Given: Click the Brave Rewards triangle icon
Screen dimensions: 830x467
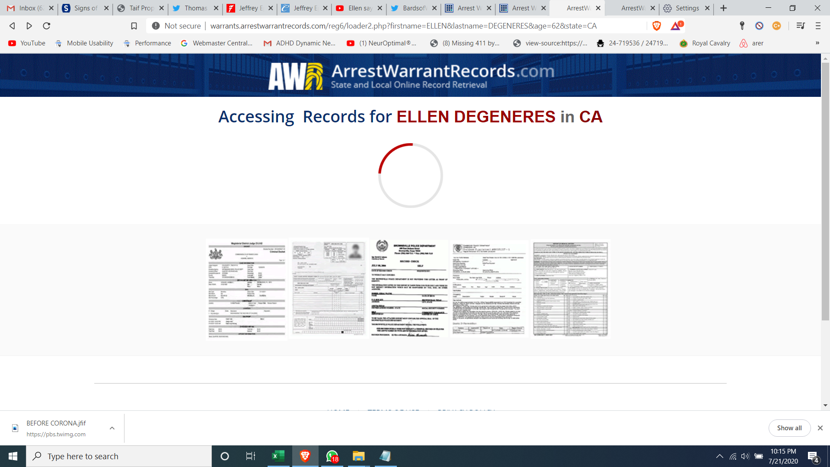Looking at the screenshot, I should click(676, 26).
